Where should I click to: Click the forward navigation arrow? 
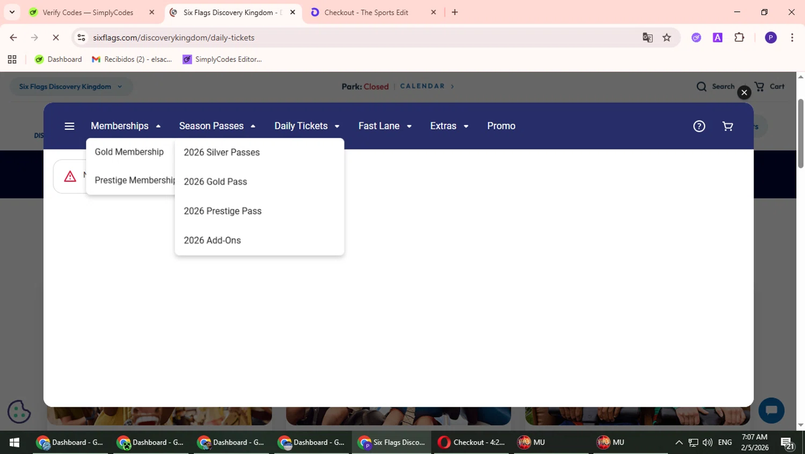point(34,38)
